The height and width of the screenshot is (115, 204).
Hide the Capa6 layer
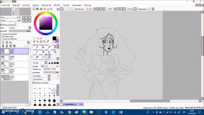3,57
